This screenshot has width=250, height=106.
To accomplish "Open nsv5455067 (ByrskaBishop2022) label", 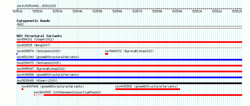I will coord(41,69).
